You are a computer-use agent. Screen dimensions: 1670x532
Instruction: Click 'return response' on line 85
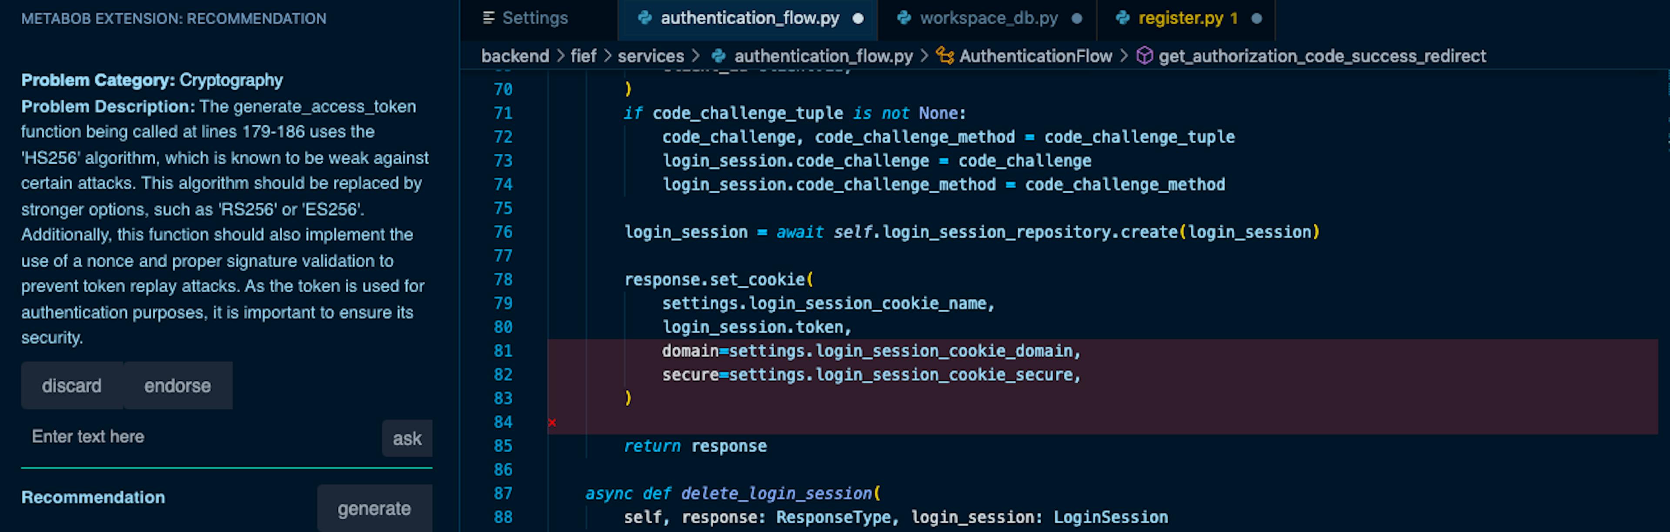click(696, 446)
